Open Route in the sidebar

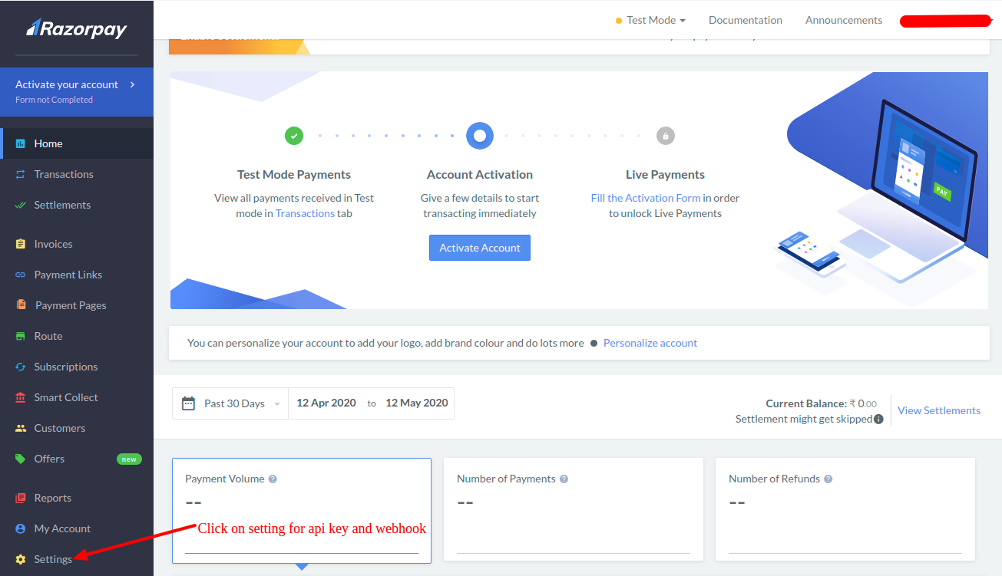77,336
